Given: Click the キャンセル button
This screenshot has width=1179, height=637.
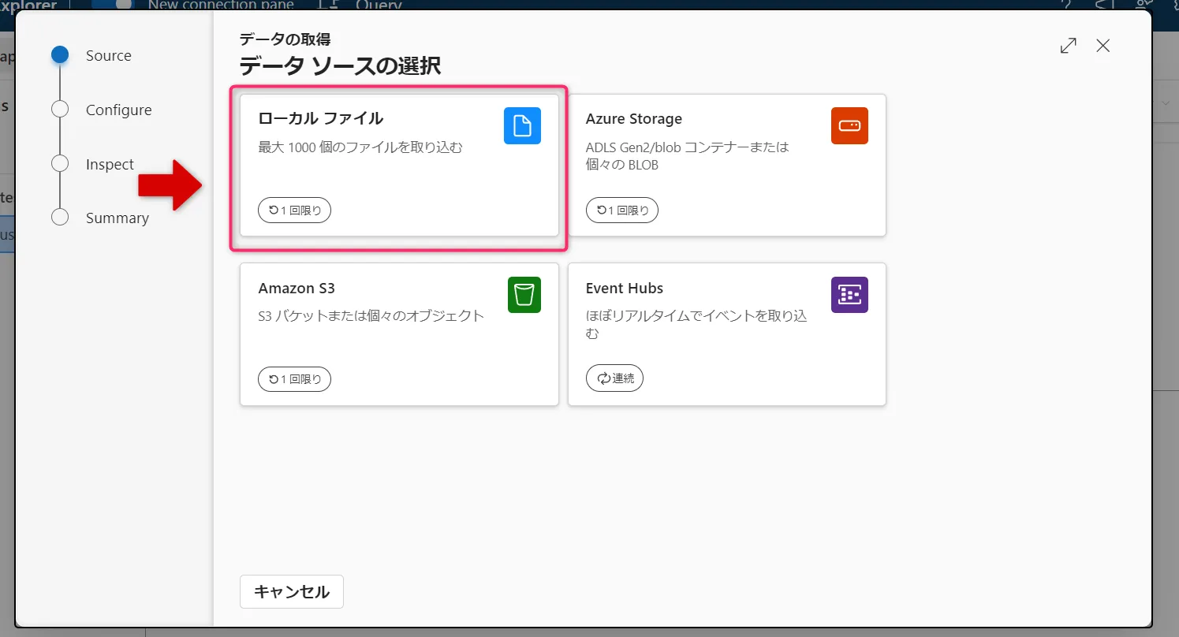Looking at the screenshot, I should (292, 591).
